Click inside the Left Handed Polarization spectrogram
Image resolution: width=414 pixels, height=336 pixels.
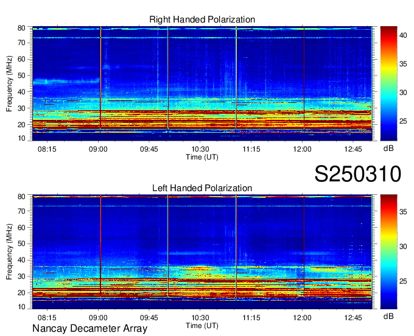[202, 252]
